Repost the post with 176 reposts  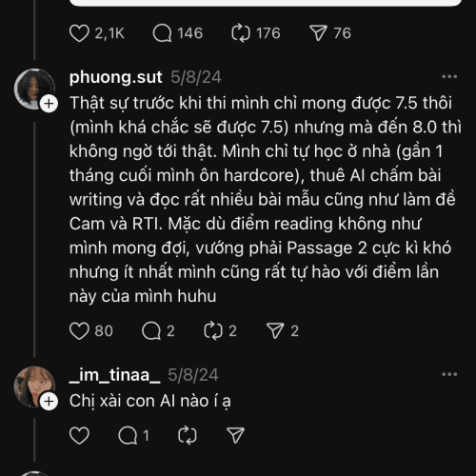(241, 33)
